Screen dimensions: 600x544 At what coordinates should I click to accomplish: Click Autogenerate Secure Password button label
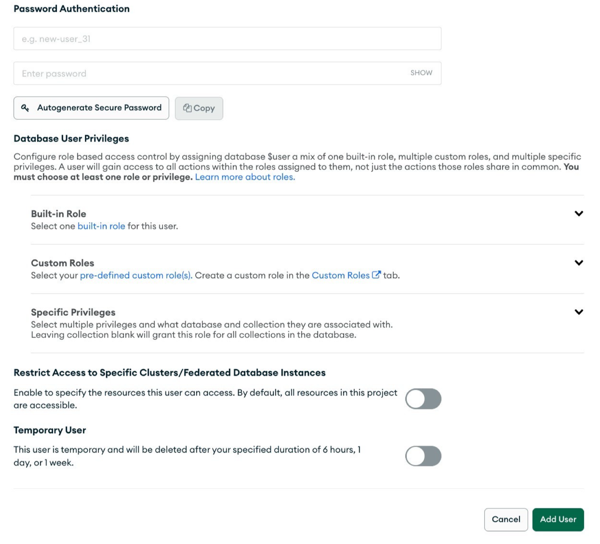pyautogui.click(x=99, y=108)
